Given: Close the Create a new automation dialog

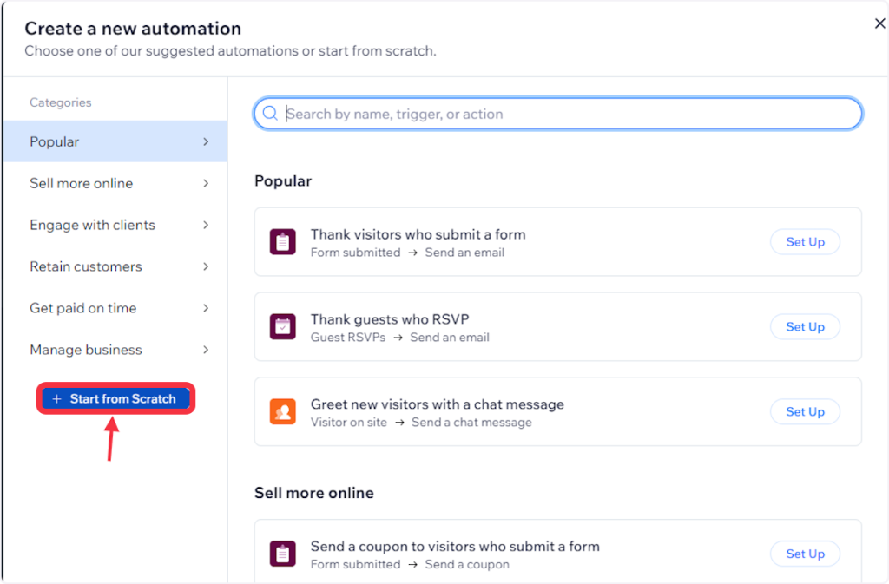Looking at the screenshot, I should 879,24.
